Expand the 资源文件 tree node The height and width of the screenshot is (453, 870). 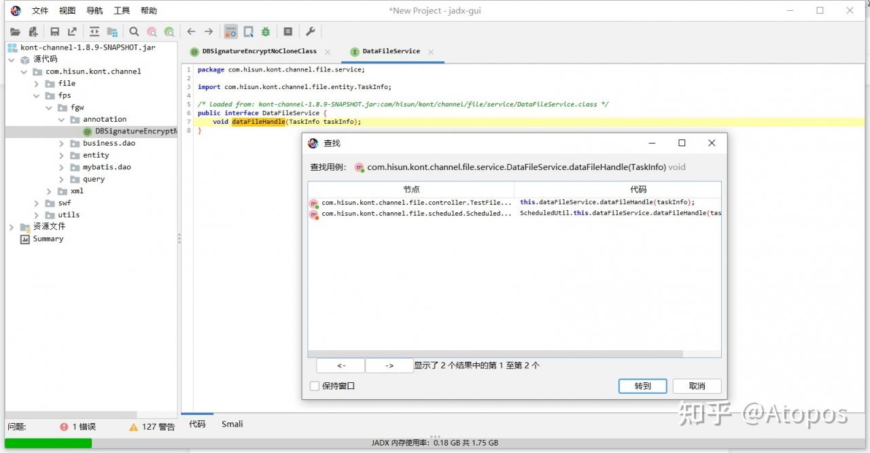(x=12, y=227)
